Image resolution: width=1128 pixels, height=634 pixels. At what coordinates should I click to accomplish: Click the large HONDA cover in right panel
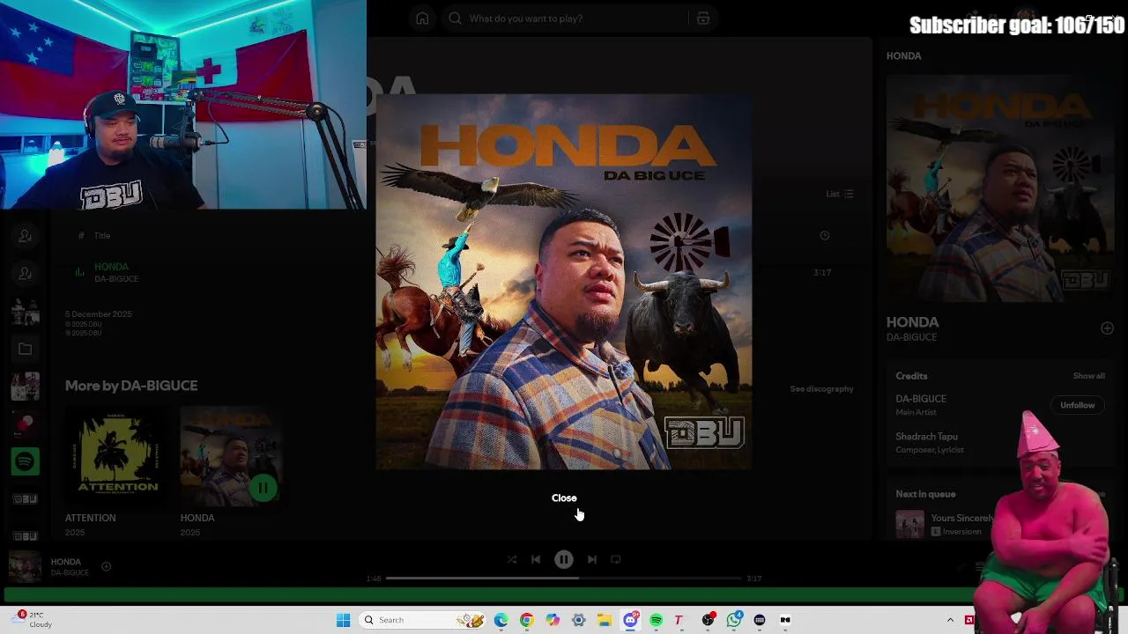point(1000,188)
